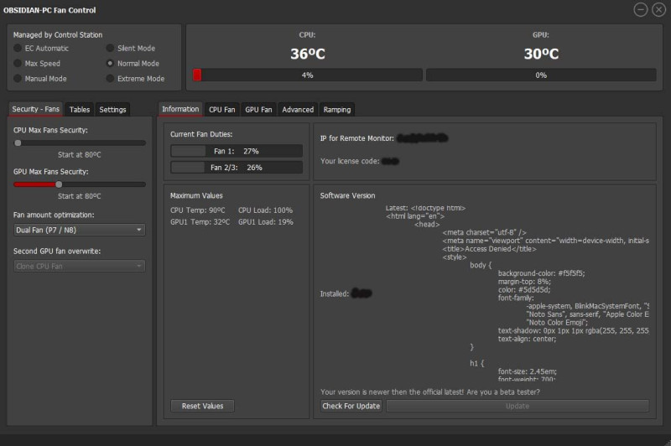Image resolution: width=671 pixels, height=446 pixels.
Task: Click the disabled Update button
Action: tap(518, 406)
